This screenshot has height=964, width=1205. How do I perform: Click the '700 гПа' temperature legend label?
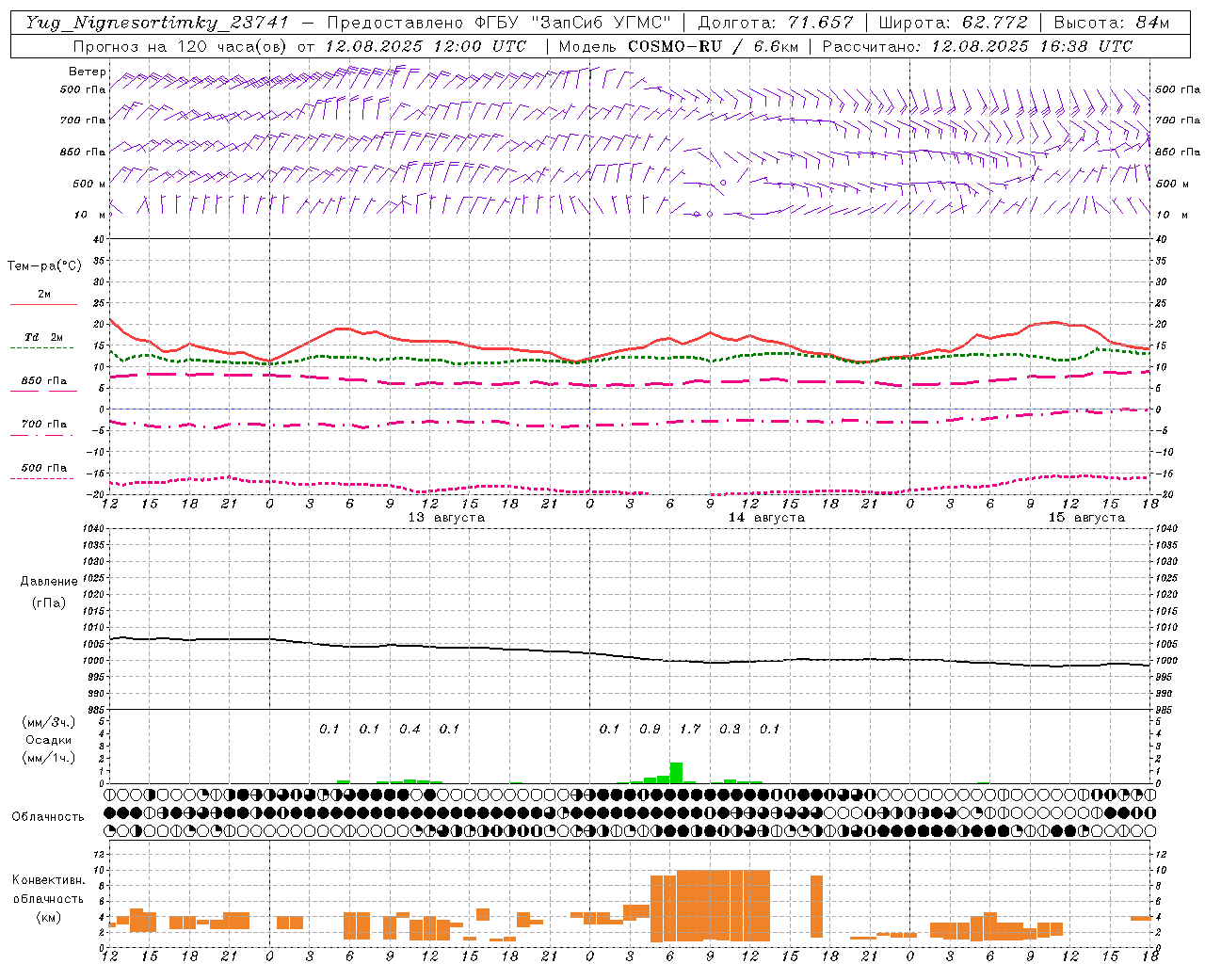coord(44,425)
